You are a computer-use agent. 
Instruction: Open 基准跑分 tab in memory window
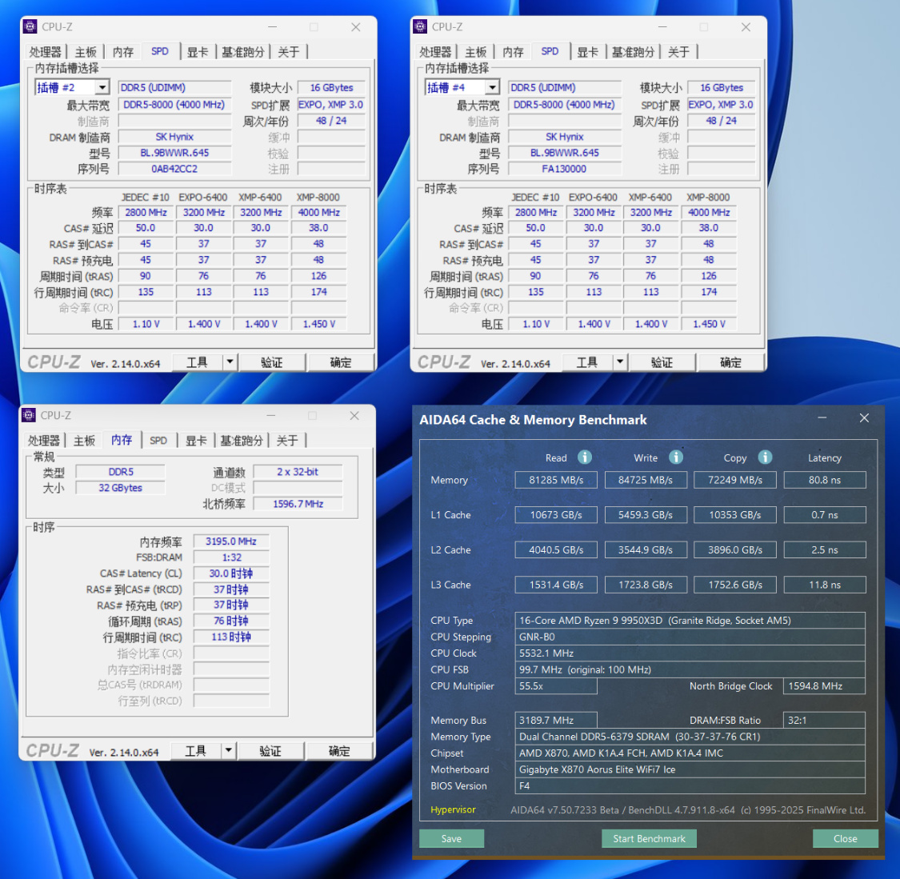click(242, 440)
